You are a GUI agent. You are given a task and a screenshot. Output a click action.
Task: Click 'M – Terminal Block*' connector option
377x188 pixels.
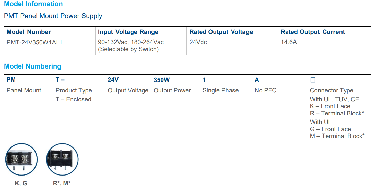pos(337,136)
